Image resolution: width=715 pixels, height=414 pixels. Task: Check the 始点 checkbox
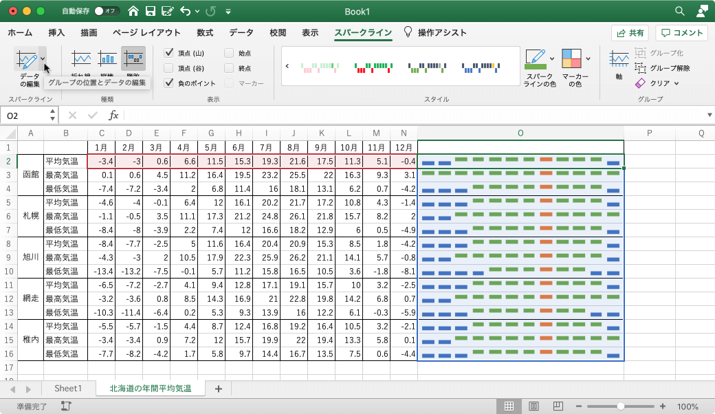(x=229, y=53)
